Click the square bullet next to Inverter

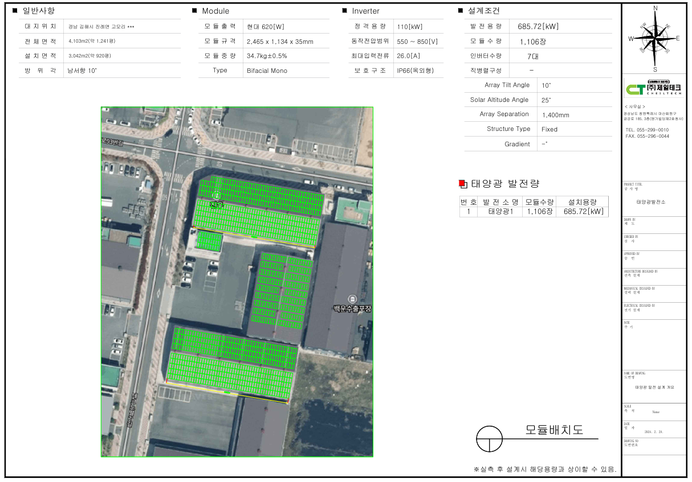click(x=344, y=11)
